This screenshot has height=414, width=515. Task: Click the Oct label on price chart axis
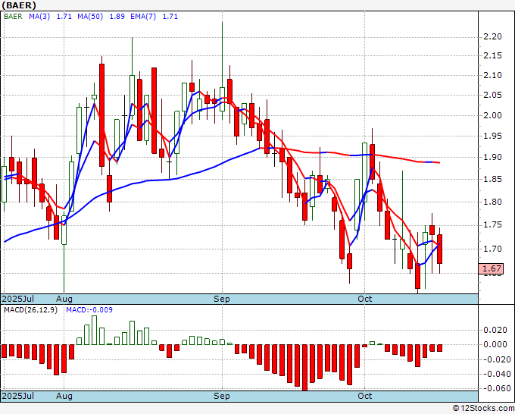(365, 299)
